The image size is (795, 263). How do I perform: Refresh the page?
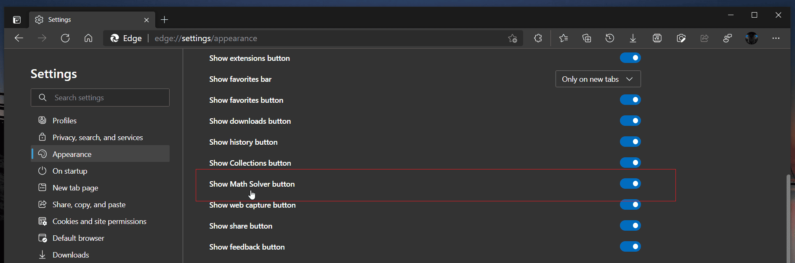tap(65, 38)
